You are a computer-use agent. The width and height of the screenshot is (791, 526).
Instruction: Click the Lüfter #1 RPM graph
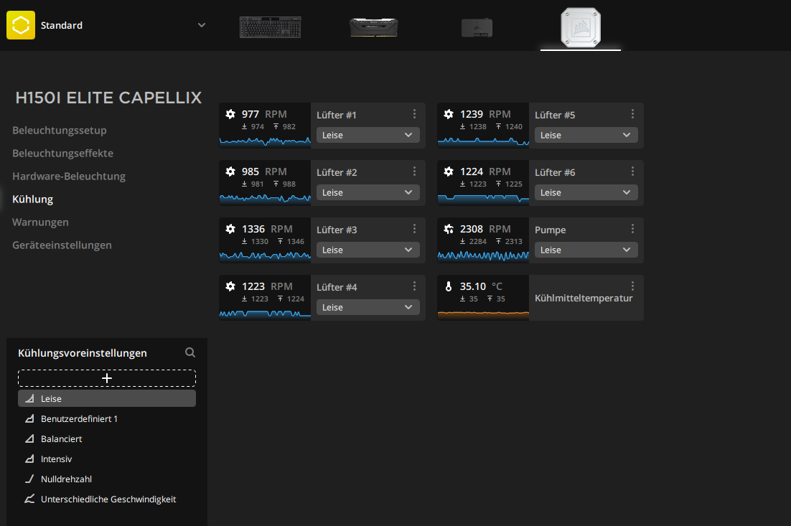(x=265, y=141)
